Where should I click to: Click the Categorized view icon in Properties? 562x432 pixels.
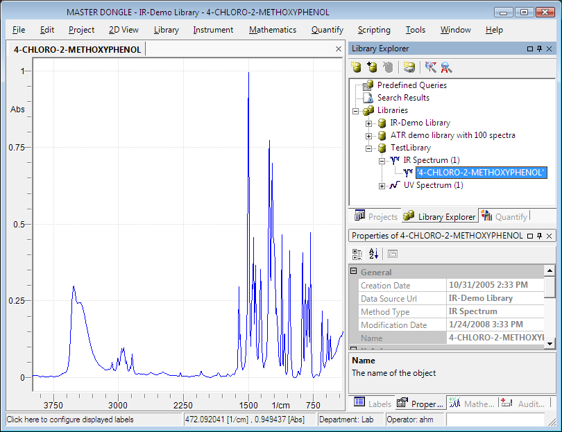[357, 254]
